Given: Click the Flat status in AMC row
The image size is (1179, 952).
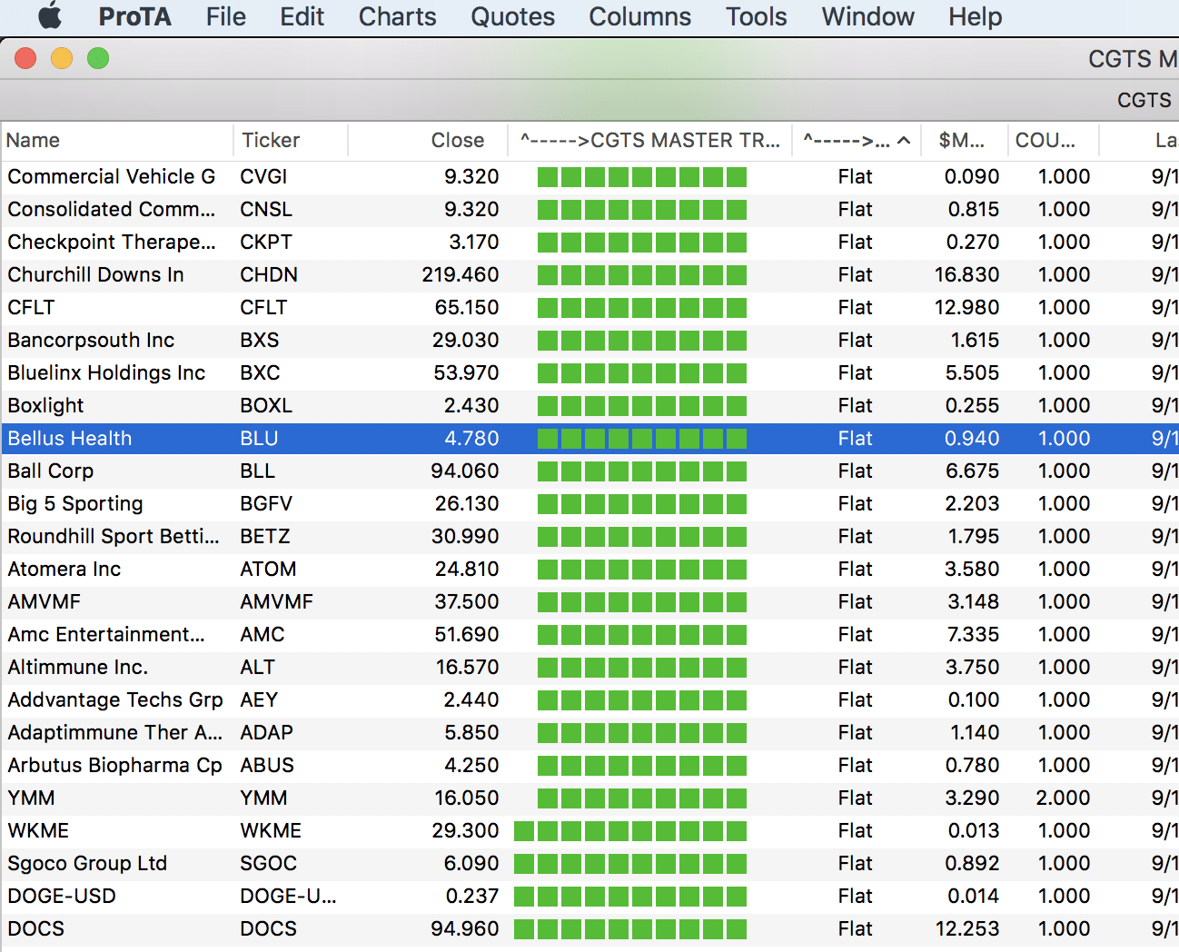Looking at the screenshot, I should point(855,634).
